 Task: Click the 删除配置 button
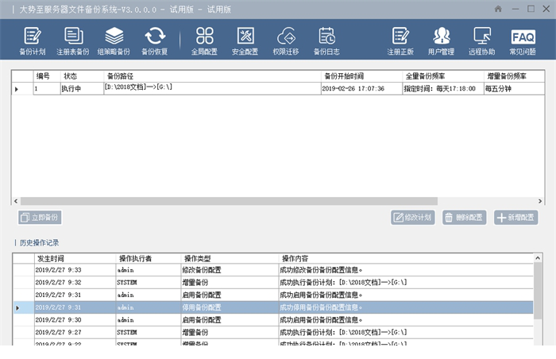[464, 218]
